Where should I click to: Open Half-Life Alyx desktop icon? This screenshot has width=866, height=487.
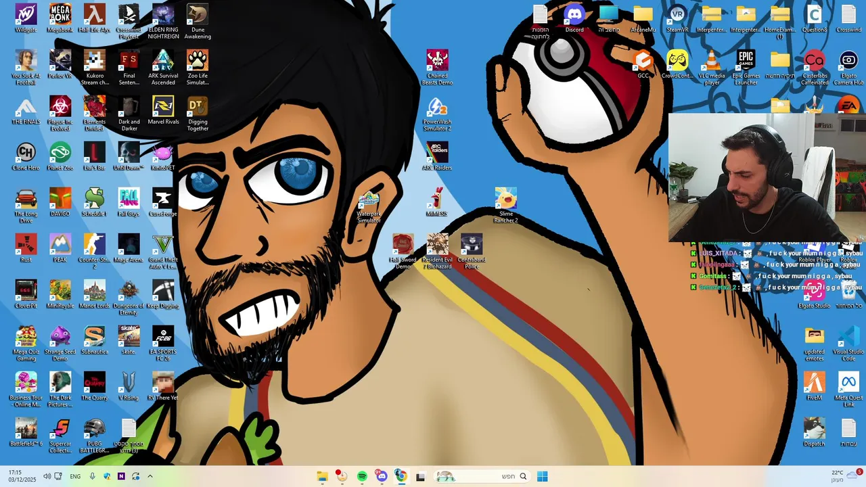[94, 18]
